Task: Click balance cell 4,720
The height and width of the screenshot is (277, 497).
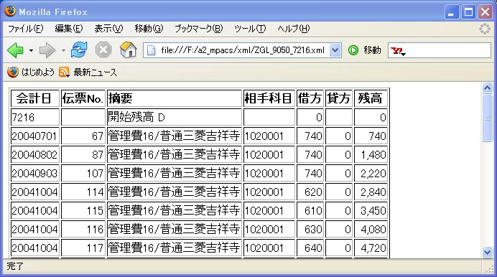Action: [371, 248]
